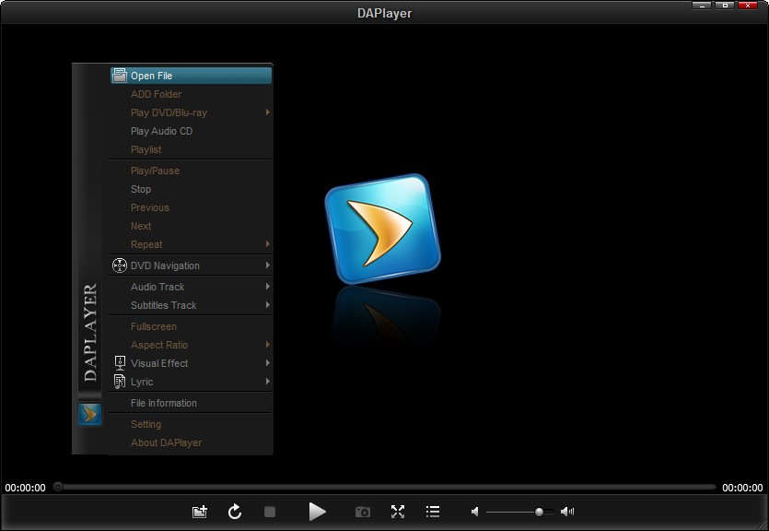The image size is (769, 531).
Task: Toggle fullscreen using the expand arrows icon
Action: point(398,512)
